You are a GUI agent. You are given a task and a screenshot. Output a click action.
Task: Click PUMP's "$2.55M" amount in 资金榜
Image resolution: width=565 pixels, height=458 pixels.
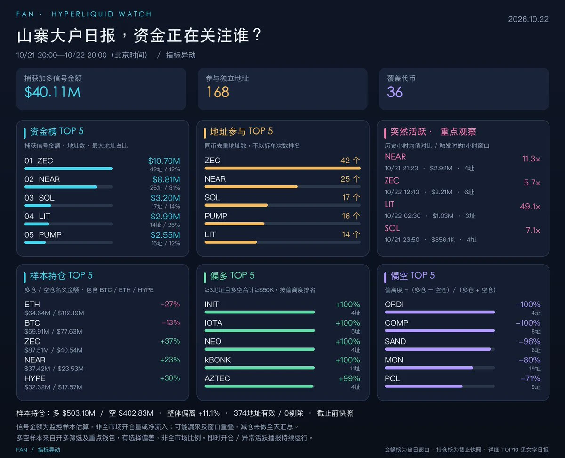pyautogui.click(x=165, y=235)
